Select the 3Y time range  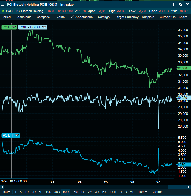coord(97,192)
